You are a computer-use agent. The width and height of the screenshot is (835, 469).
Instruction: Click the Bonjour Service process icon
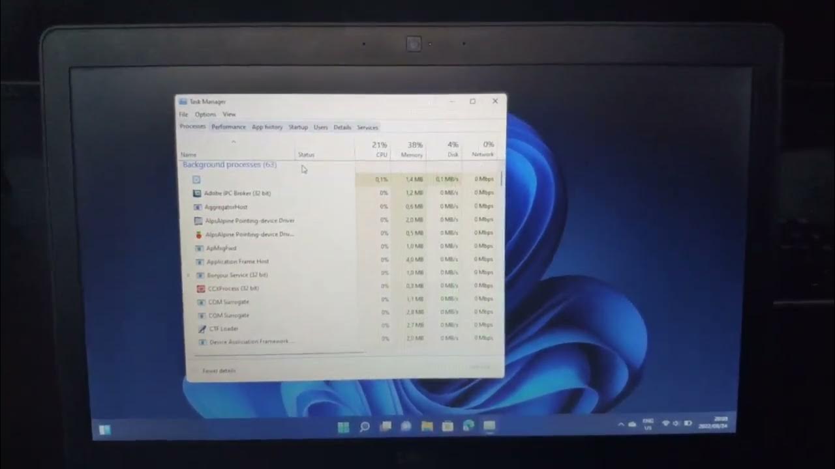coord(200,275)
